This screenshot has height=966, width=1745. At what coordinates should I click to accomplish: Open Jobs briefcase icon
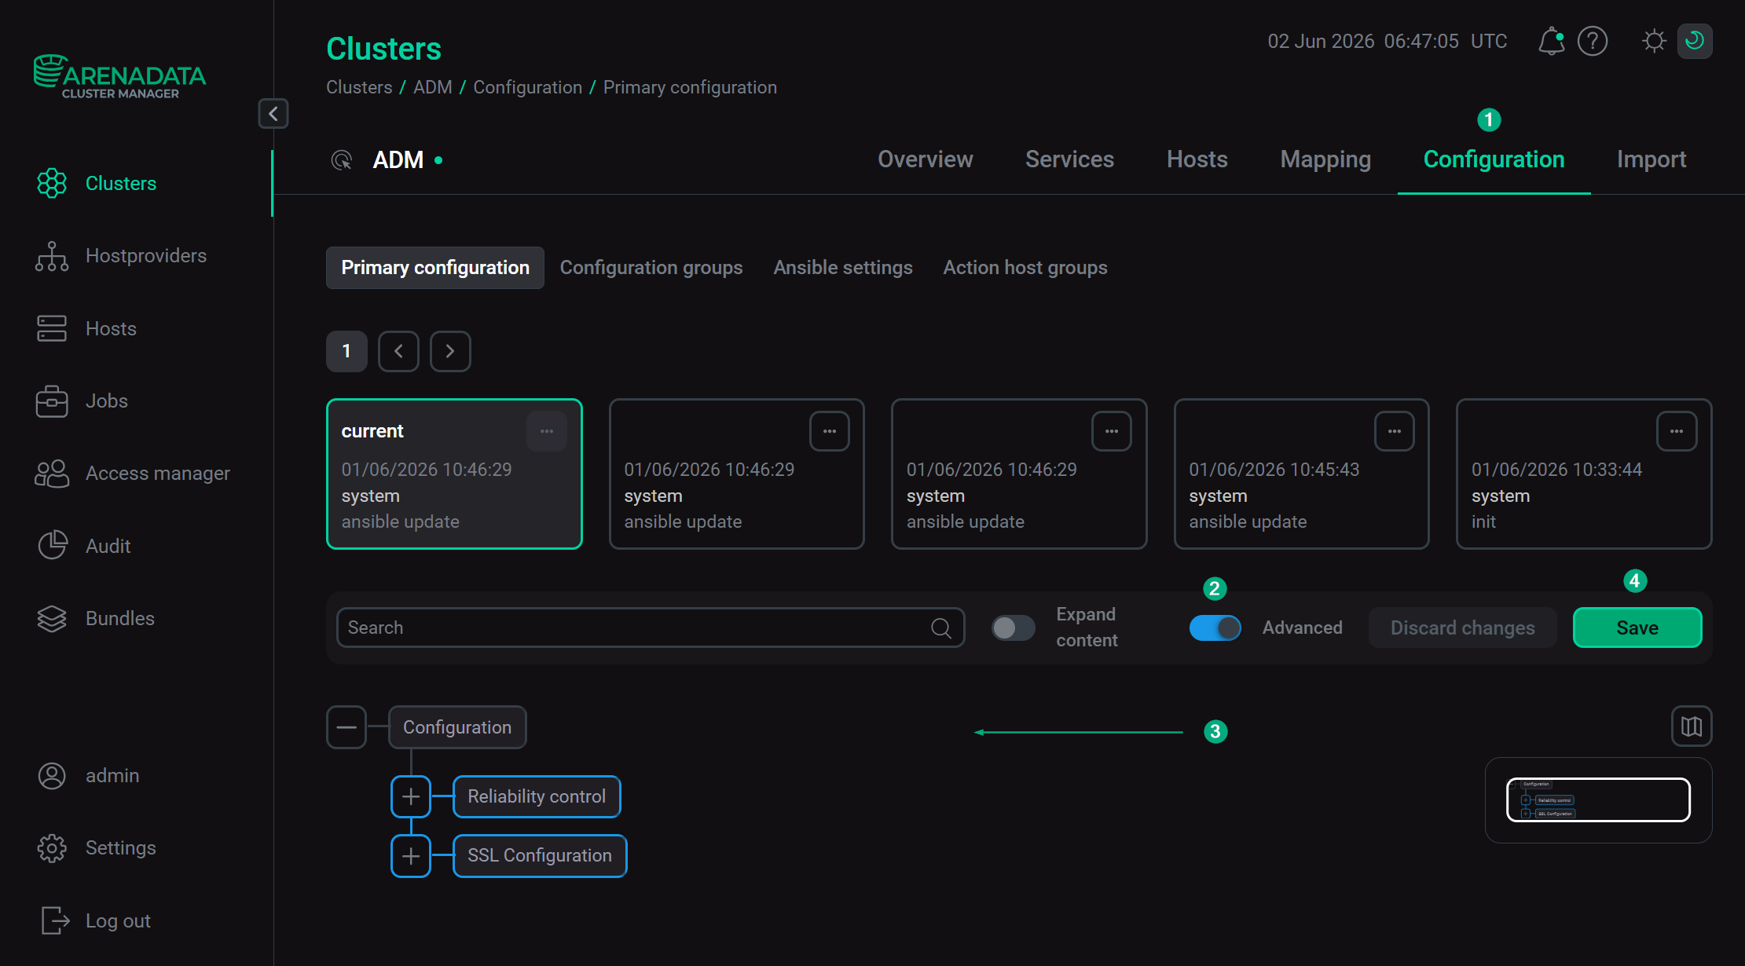(52, 401)
